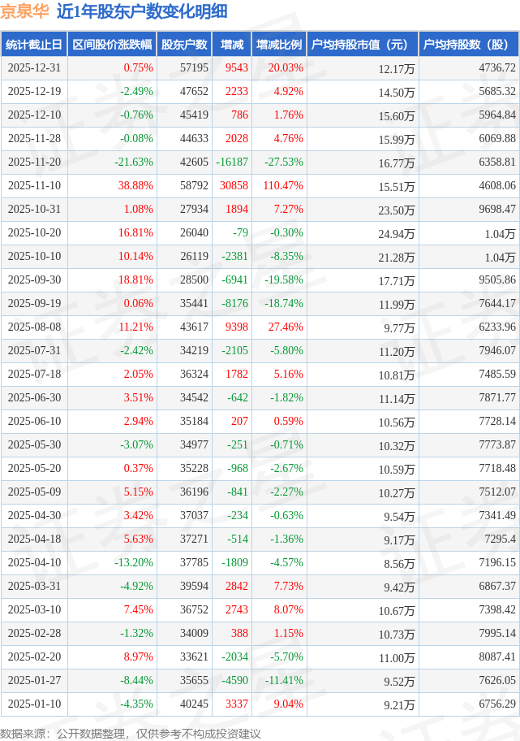Click the change value -79
Image resolution: width=520 pixels, height=741 pixels.
click(x=241, y=232)
